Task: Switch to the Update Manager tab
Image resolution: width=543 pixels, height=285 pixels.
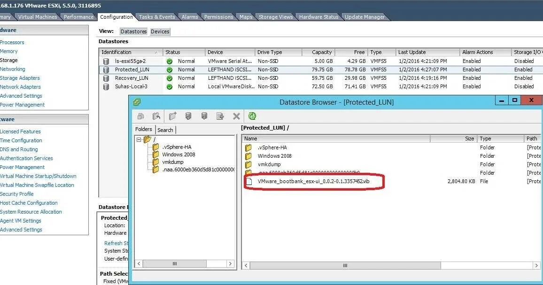Action: tap(365, 17)
